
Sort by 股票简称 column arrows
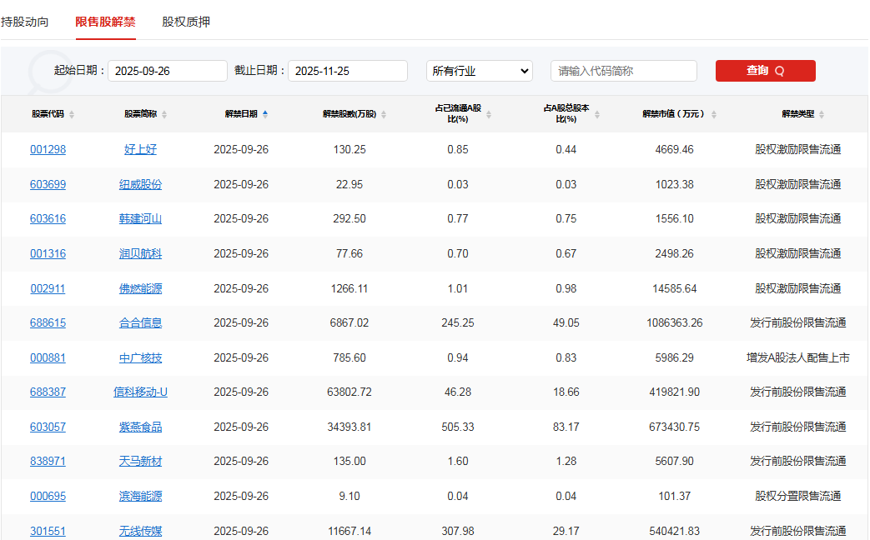coord(164,114)
